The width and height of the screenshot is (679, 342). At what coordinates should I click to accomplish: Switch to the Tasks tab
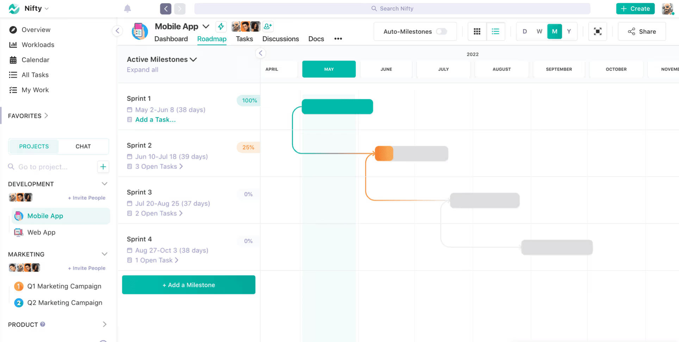(244, 39)
